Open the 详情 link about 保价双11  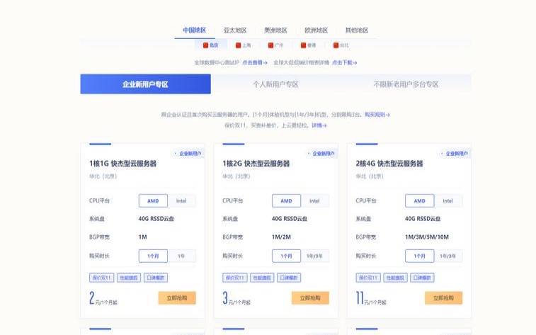tap(319, 125)
